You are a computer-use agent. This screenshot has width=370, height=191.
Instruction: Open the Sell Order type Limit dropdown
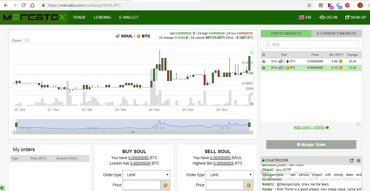pos(229,175)
